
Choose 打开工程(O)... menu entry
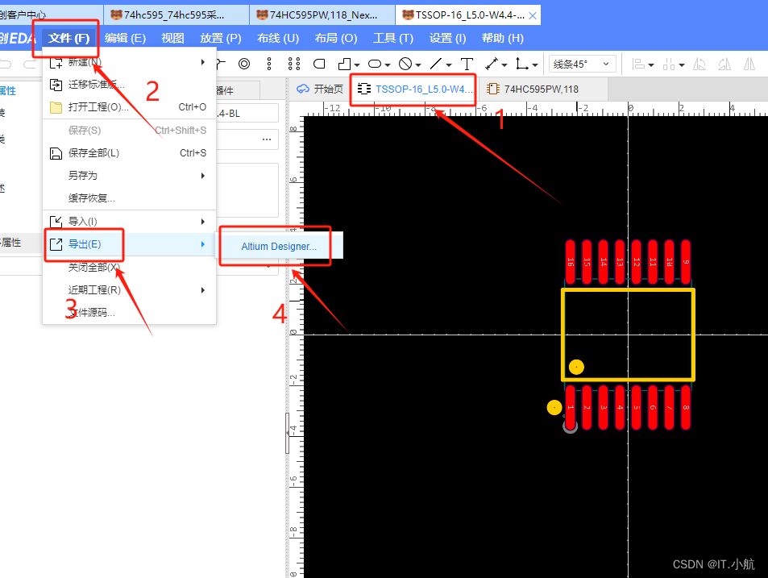(x=129, y=107)
